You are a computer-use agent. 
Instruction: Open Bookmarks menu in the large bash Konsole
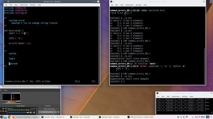tap(129, 5)
